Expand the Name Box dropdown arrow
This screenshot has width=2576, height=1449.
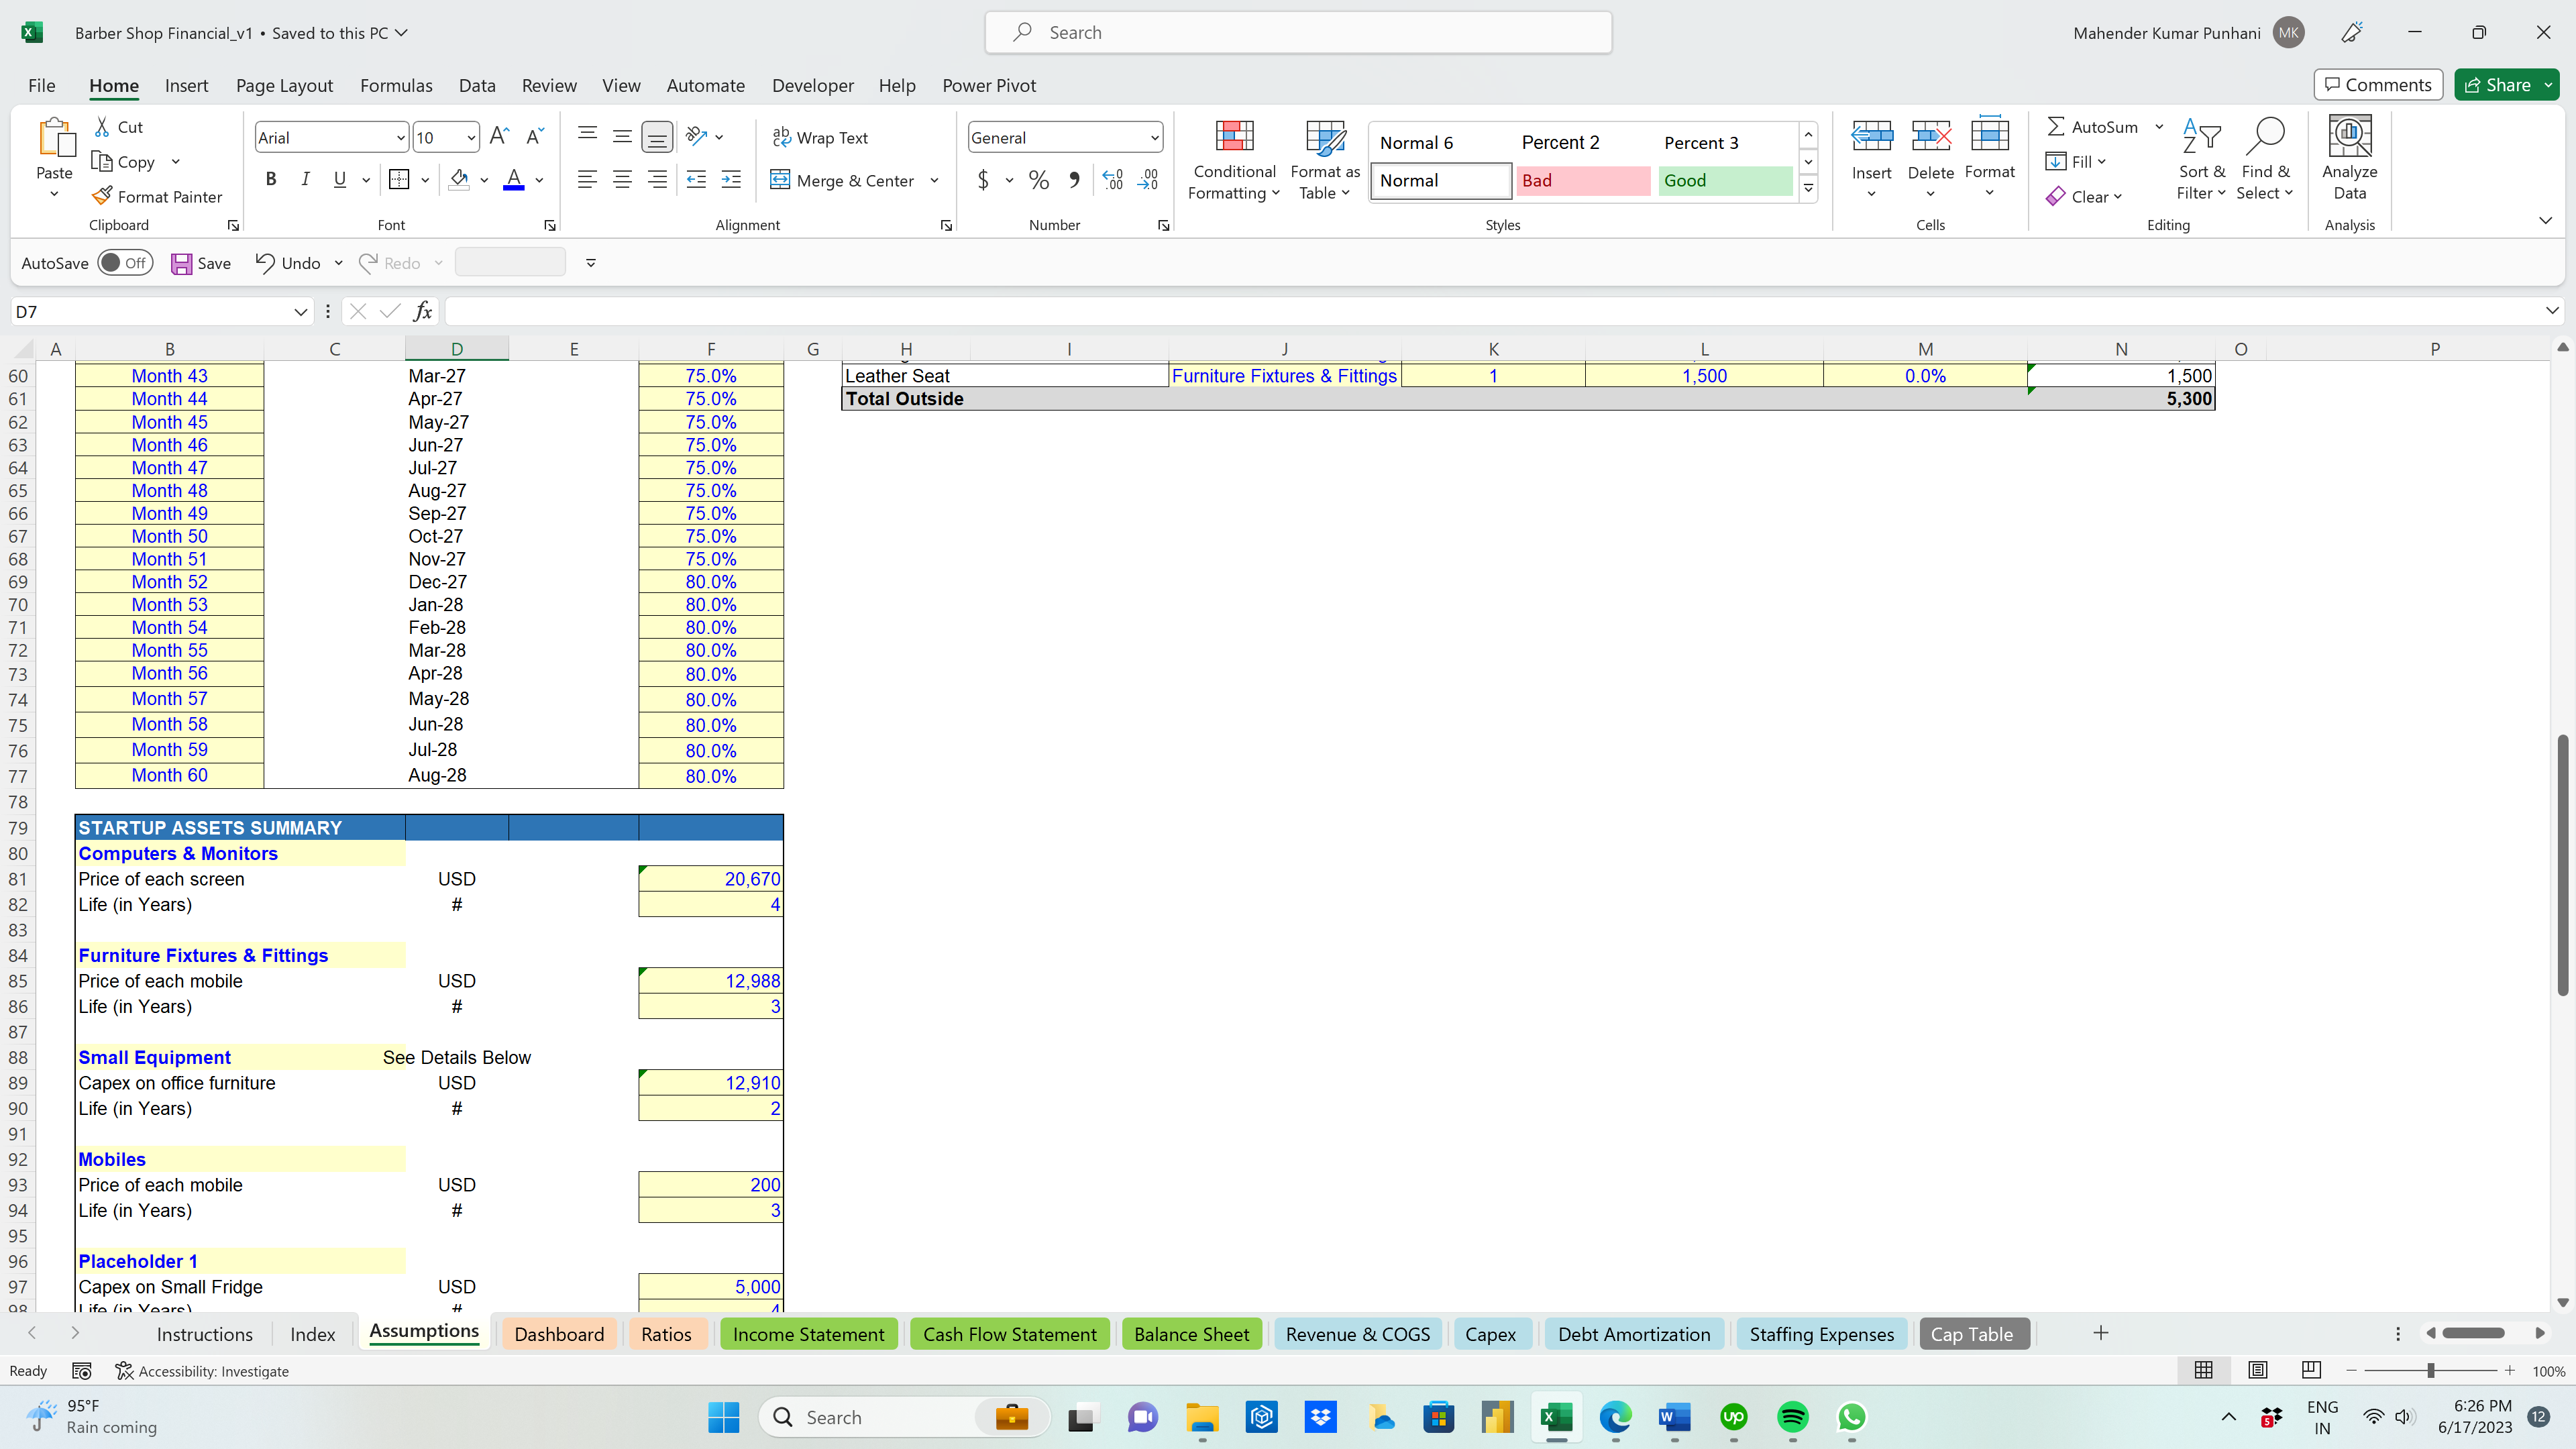[300, 312]
